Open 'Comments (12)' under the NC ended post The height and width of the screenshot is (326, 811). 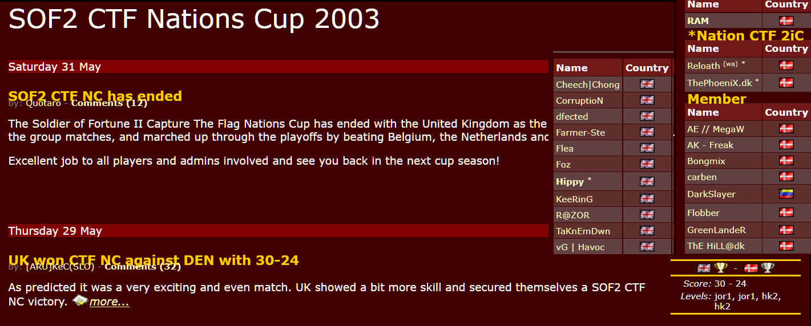(x=109, y=104)
